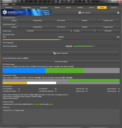Click the GPU Render Priority slider handle
Viewport: 122px width, 128px height.
click(x=61, y=40)
